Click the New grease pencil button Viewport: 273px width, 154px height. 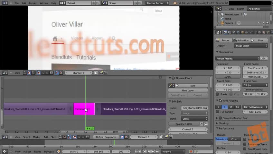(193, 86)
